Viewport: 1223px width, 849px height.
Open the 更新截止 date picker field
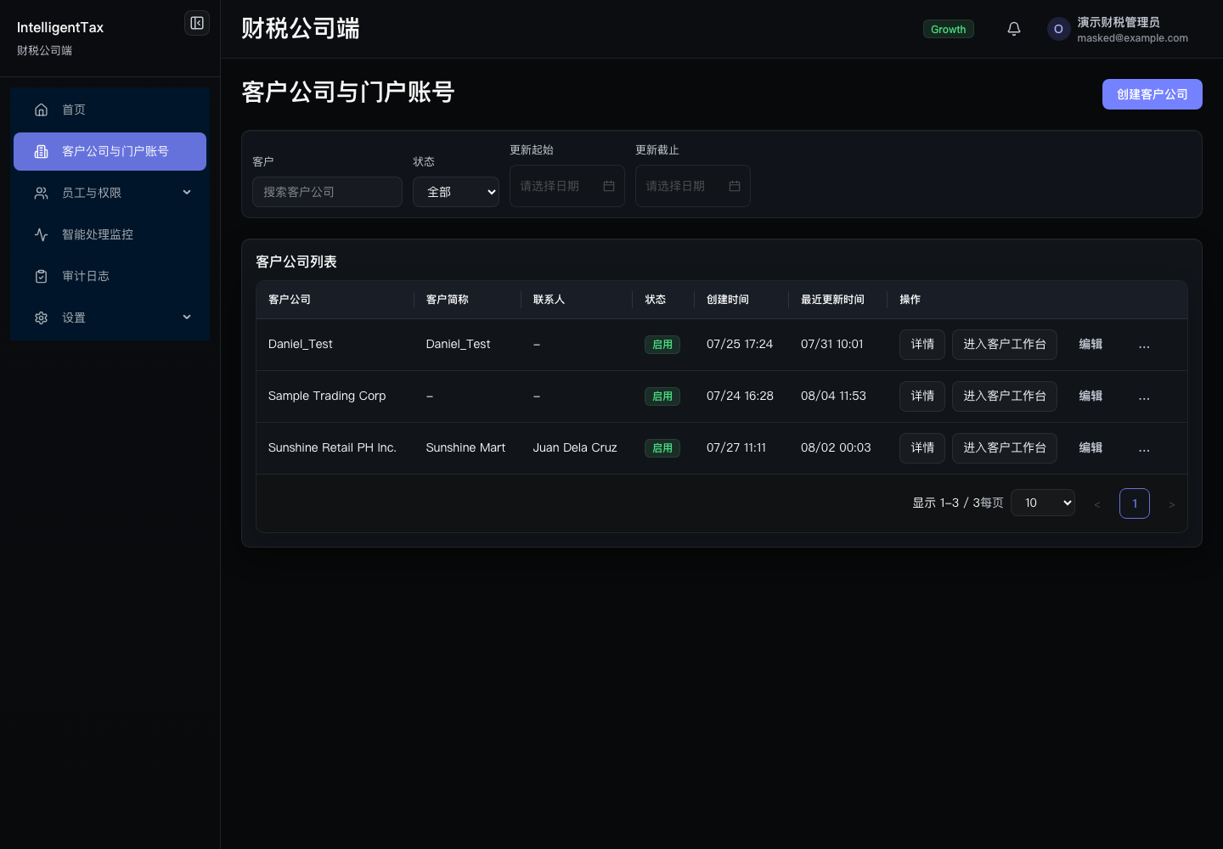pyautogui.click(x=693, y=186)
